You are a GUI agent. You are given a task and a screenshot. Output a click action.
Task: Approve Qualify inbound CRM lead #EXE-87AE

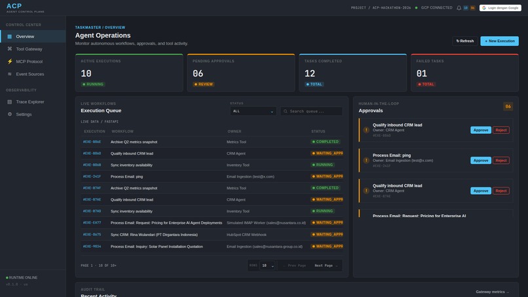point(481,191)
